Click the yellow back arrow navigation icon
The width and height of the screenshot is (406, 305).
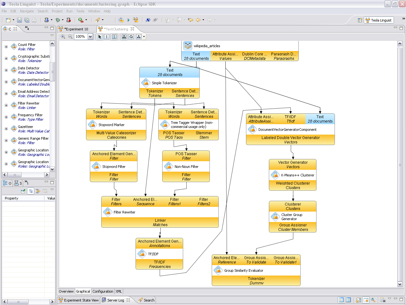pyautogui.click(x=198, y=20)
